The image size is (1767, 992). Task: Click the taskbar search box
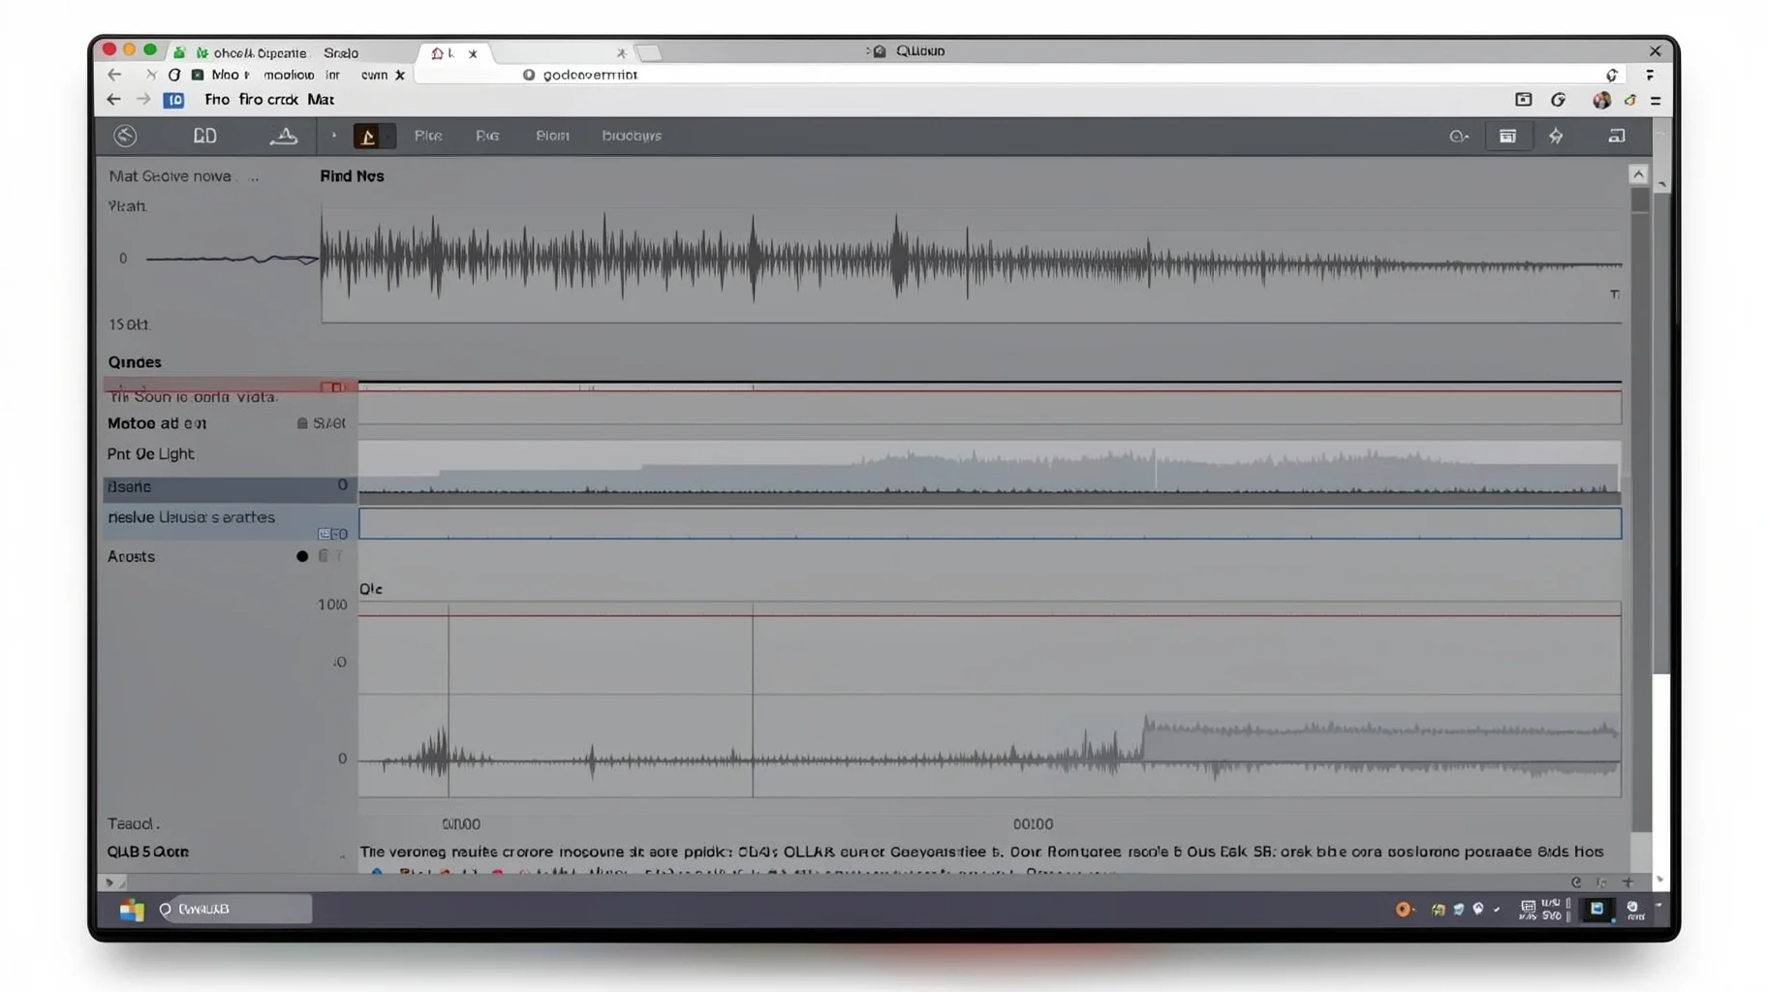tap(234, 909)
